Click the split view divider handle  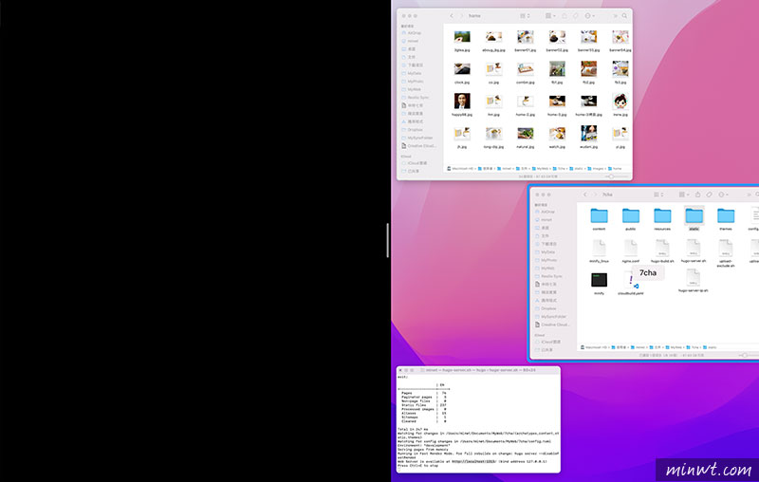pos(388,240)
